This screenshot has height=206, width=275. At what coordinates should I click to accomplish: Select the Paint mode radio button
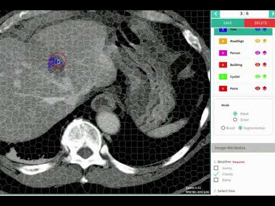point(235,114)
